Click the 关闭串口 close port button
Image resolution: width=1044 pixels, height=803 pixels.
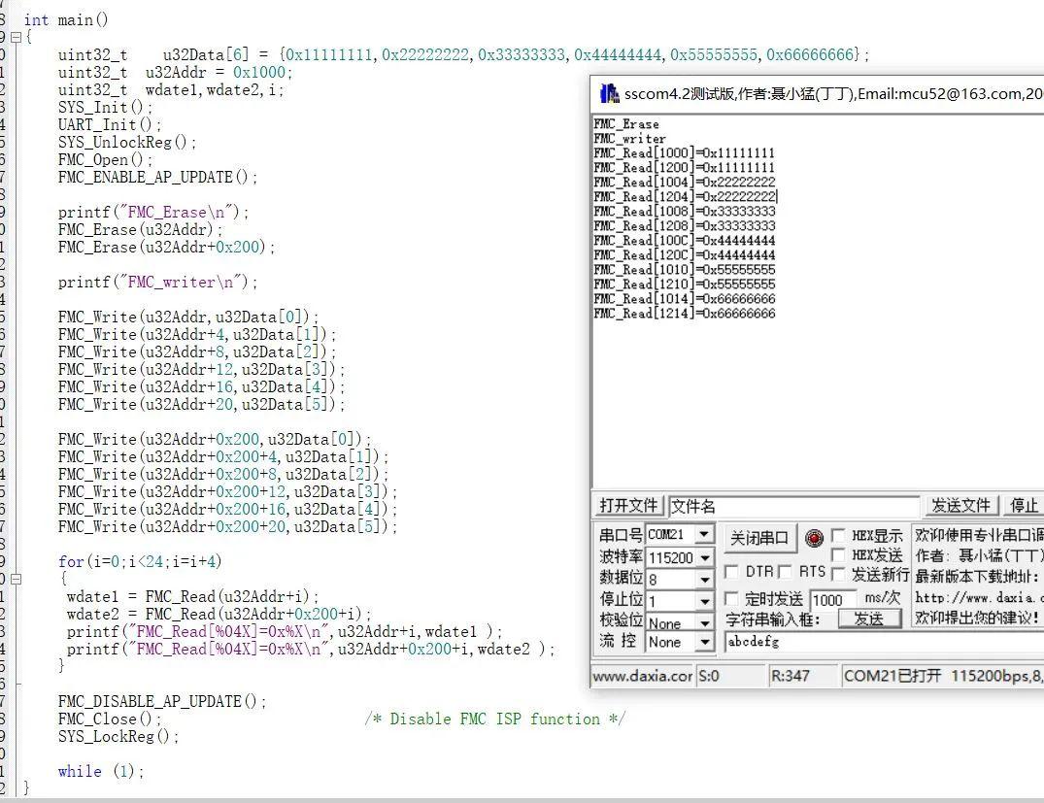pos(759,538)
